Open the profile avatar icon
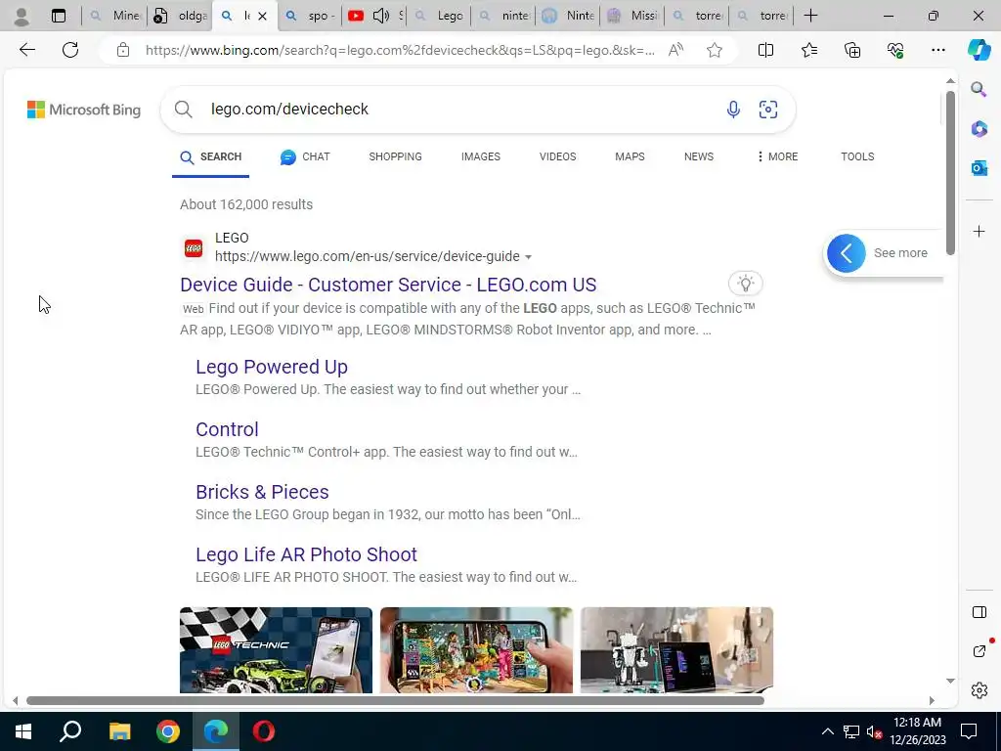The image size is (1001, 751). 22,16
